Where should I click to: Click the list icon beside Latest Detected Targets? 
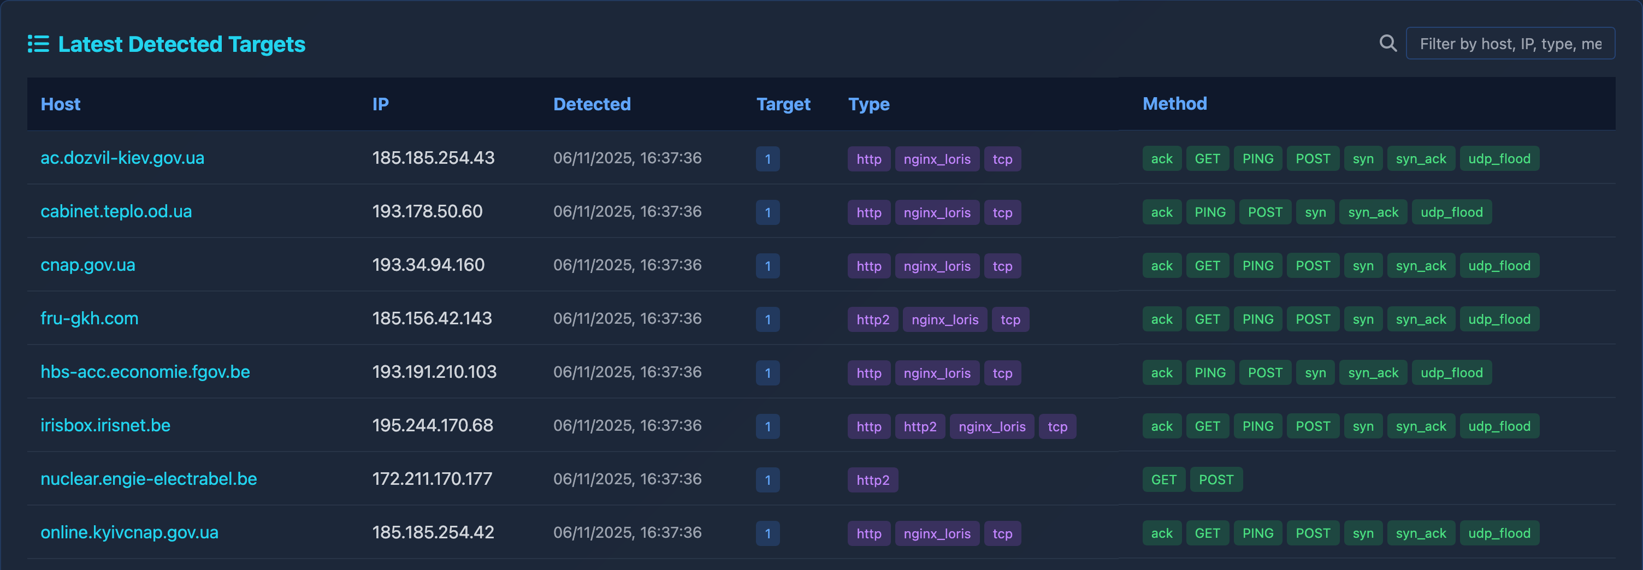(38, 44)
